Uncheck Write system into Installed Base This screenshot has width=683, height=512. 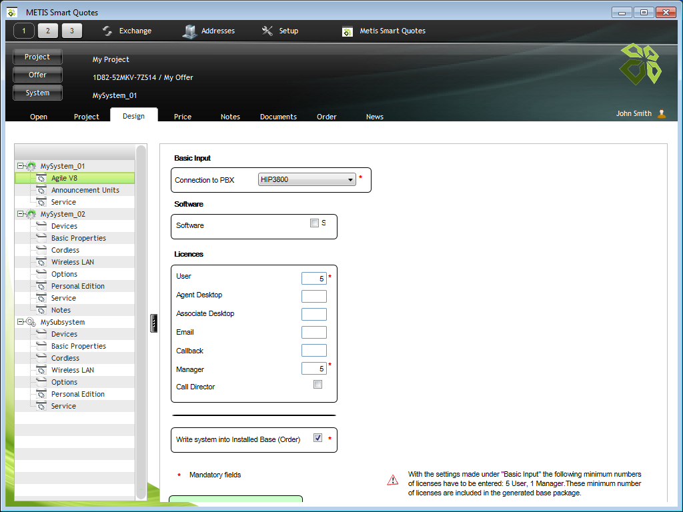[318, 438]
